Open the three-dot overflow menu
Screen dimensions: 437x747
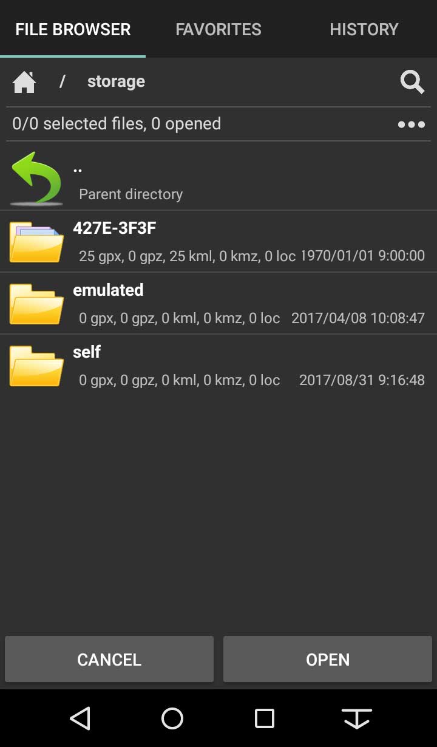[412, 124]
